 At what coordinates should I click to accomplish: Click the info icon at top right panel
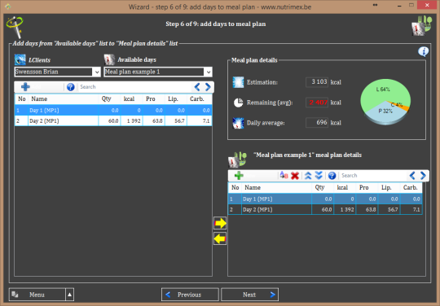[x=423, y=51]
